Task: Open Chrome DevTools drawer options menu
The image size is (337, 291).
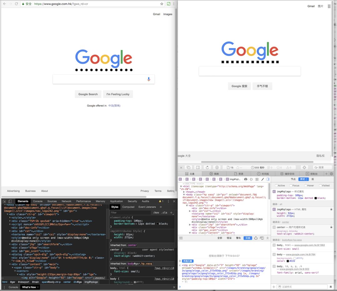Action: coord(4,287)
